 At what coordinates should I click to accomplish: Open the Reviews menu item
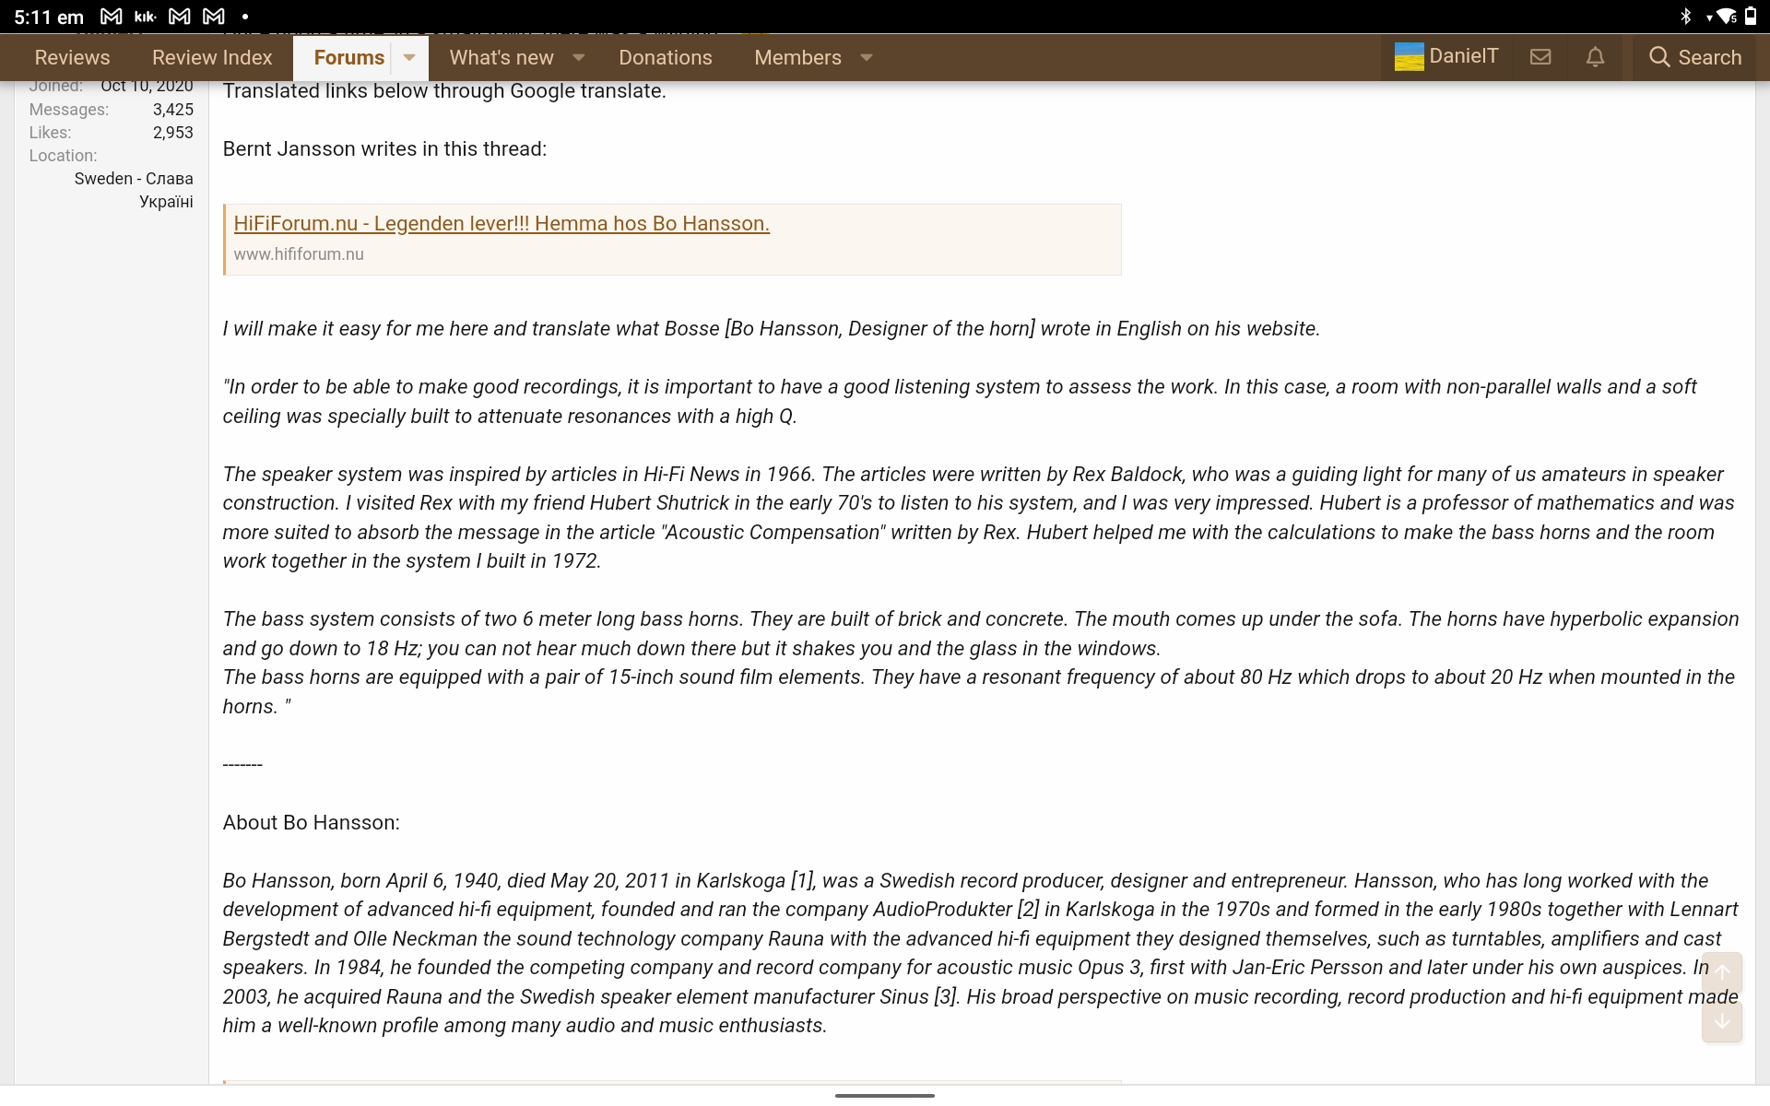(72, 57)
